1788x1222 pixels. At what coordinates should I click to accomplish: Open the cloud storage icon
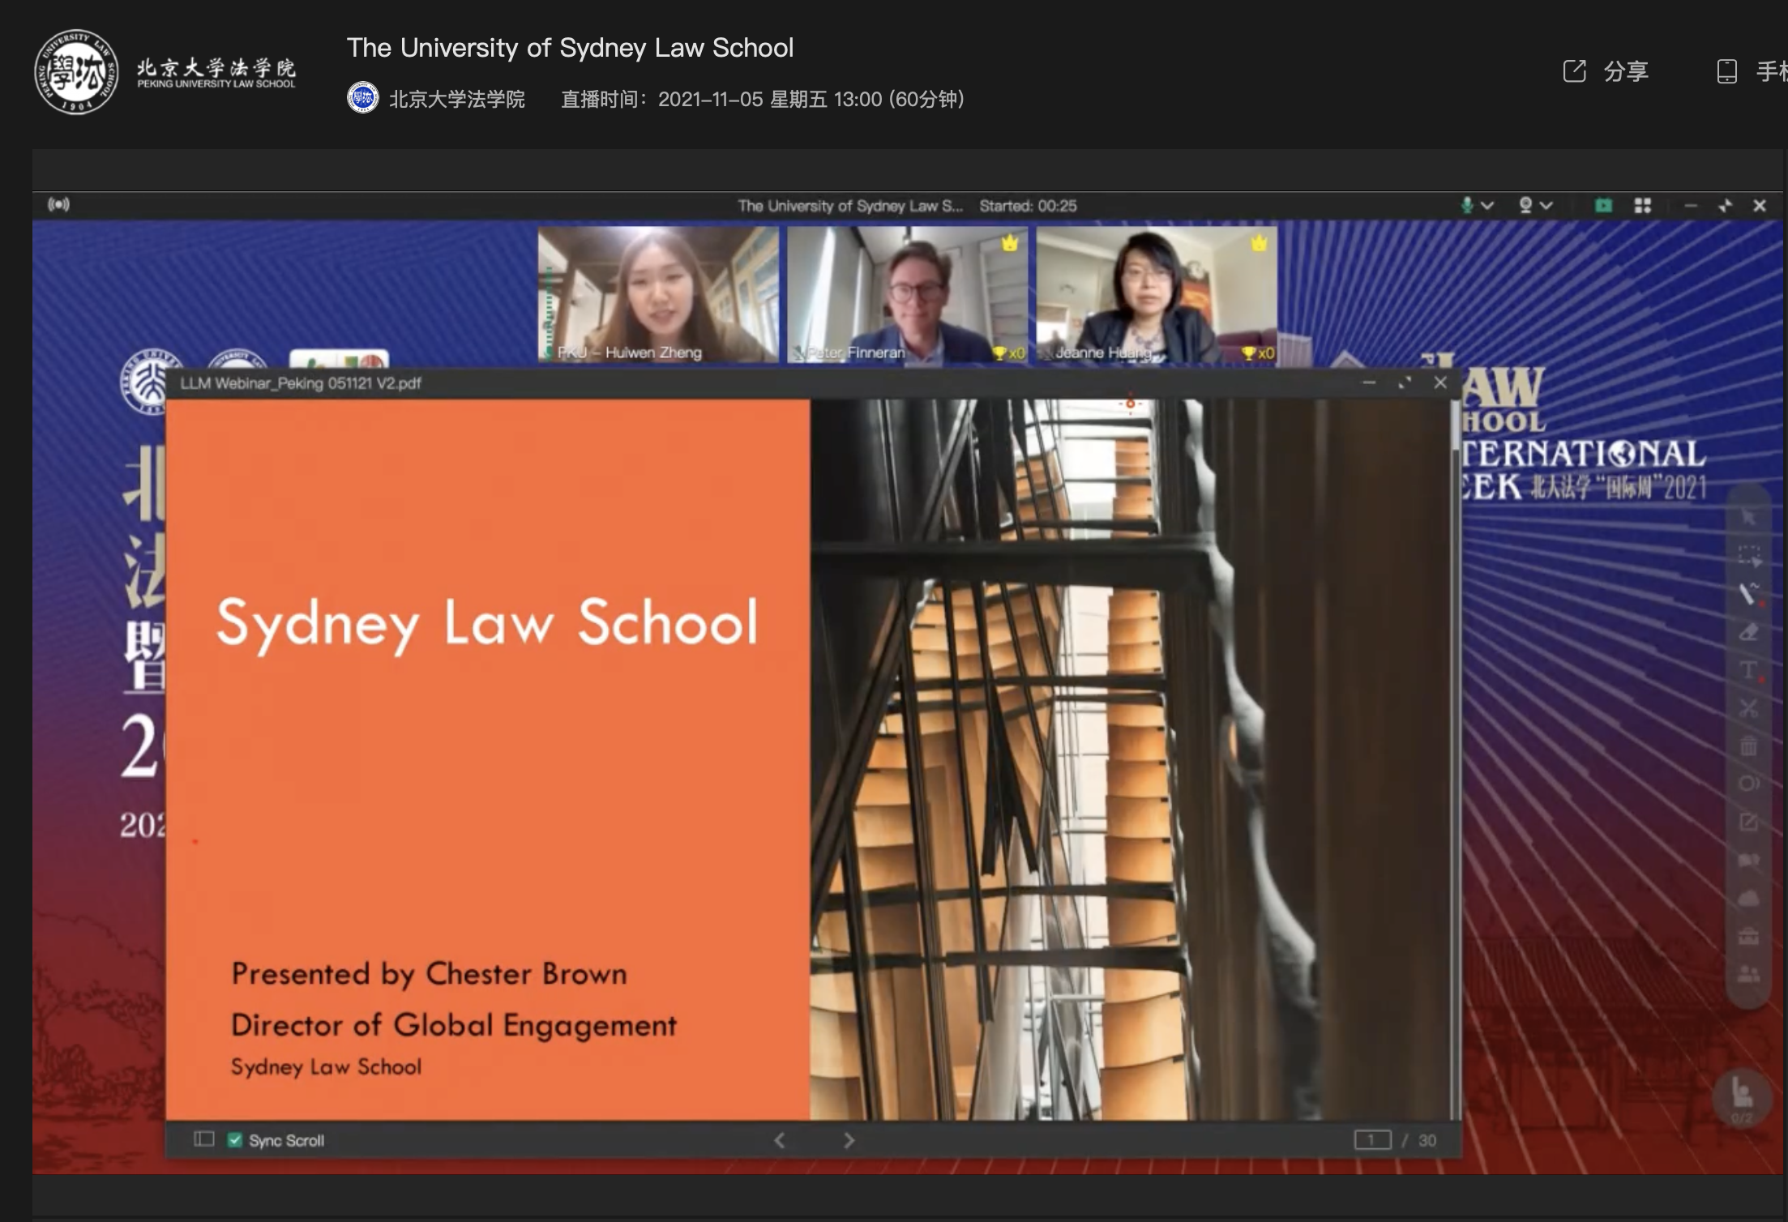(1748, 898)
